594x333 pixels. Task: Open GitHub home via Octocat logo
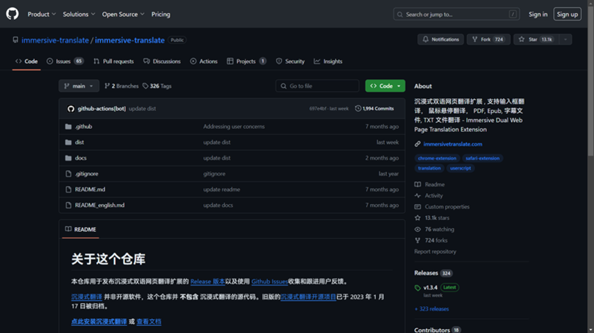pyautogui.click(x=12, y=14)
